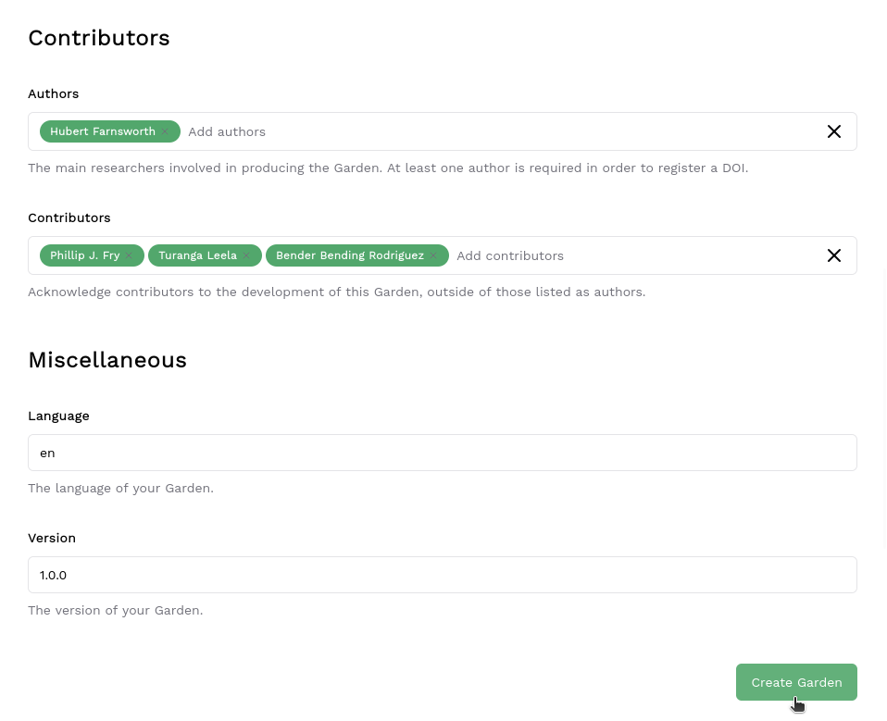Clear all authors using the clear icon
Viewport: 887px width, 721px height.
tap(833, 131)
